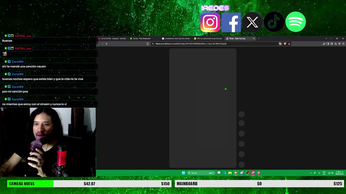The height and width of the screenshot is (194, 346).
Task: Expand the hidden system tray icons
Action: click(311, 173)
